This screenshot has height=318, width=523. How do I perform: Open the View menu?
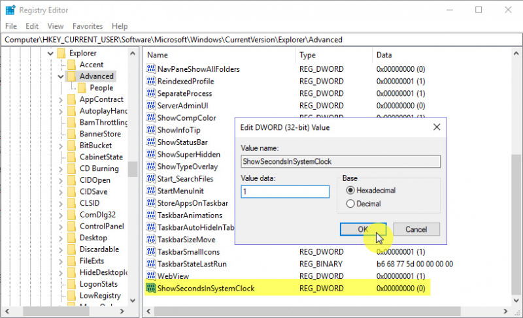pos(56,26)
